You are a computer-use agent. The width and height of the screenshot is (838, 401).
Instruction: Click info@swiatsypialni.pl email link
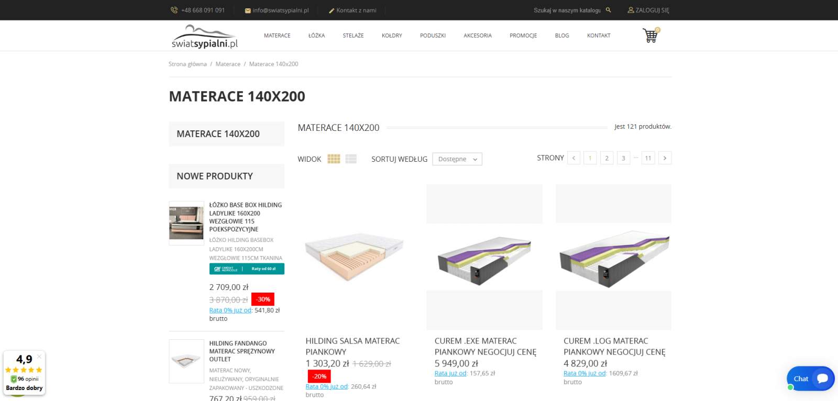pyautogui.click(x=281, y=10)
